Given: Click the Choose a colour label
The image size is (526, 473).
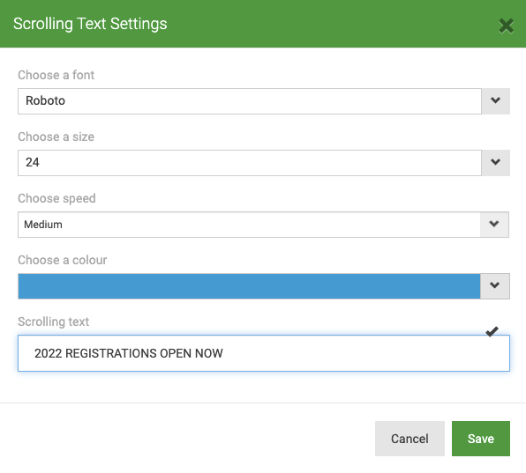Looking at the screenshot, I should click(x=63, y=260).
